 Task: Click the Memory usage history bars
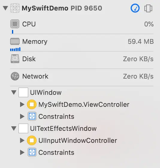(x=15, y=49)
